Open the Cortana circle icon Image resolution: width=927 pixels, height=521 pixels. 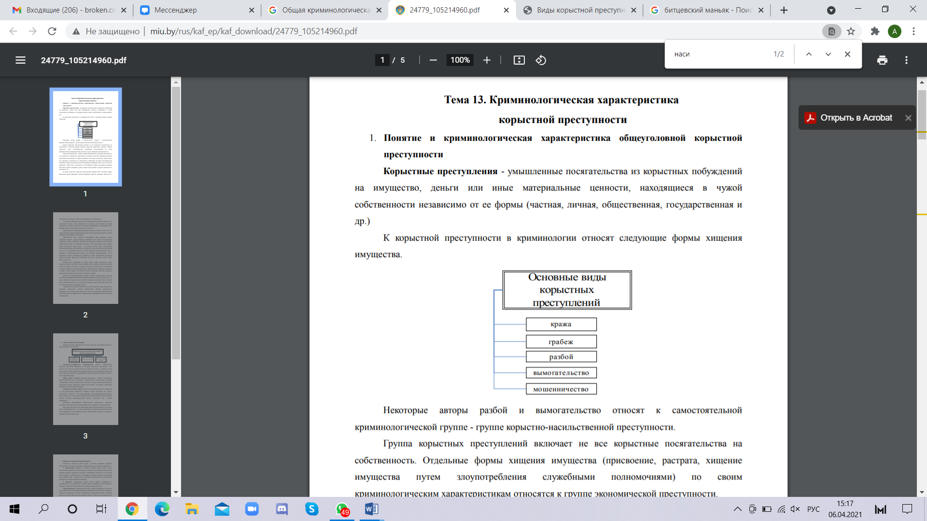72,509
